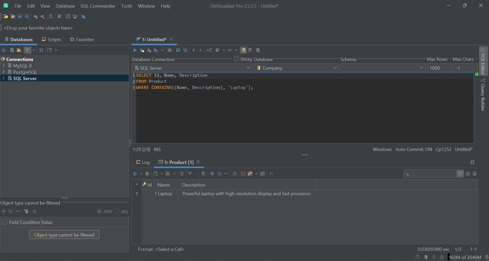Image resolution: width=489 pixels, height=261 pixels.
Task: Switch to the Scripts tab
Action: [x=52, y=39]
